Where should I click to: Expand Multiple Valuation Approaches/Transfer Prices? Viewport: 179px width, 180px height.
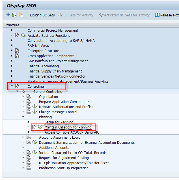[23, 163]
